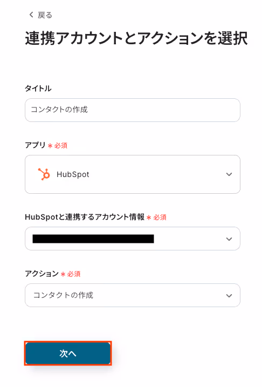Click the chevron arrow in the account info field

point(229,239)
